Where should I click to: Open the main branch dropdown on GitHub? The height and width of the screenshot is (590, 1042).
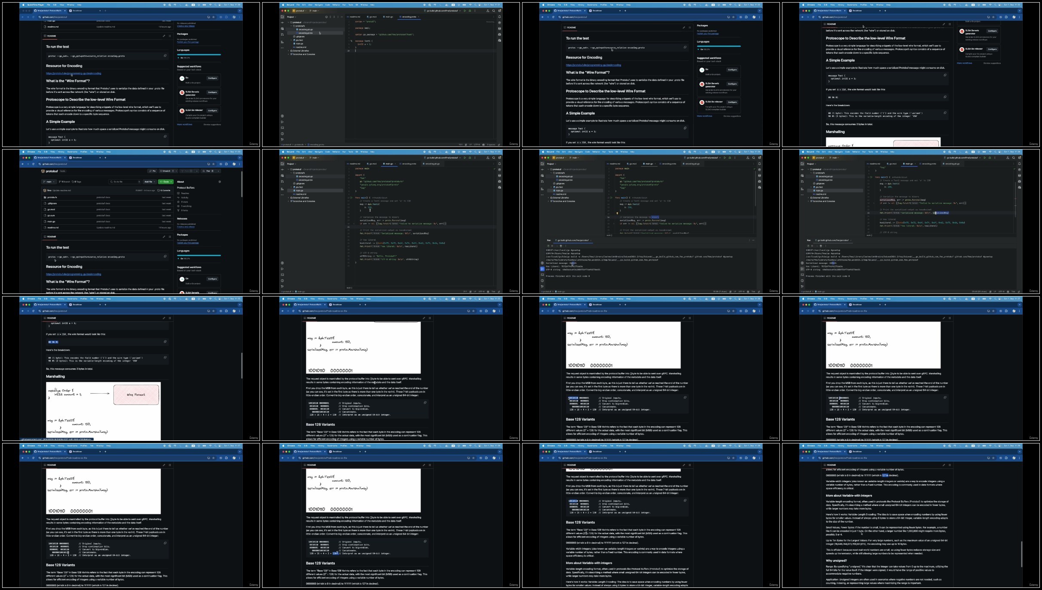pyautogui.click(x=49, y=182)
